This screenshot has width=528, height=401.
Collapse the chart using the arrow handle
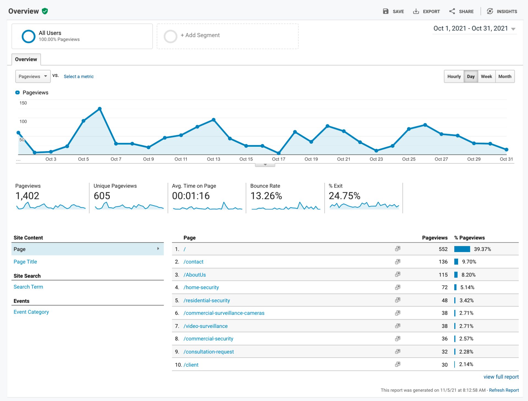tap(265, 165)
